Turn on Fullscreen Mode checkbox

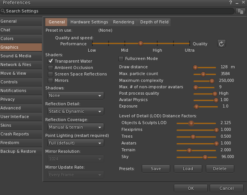121,59
